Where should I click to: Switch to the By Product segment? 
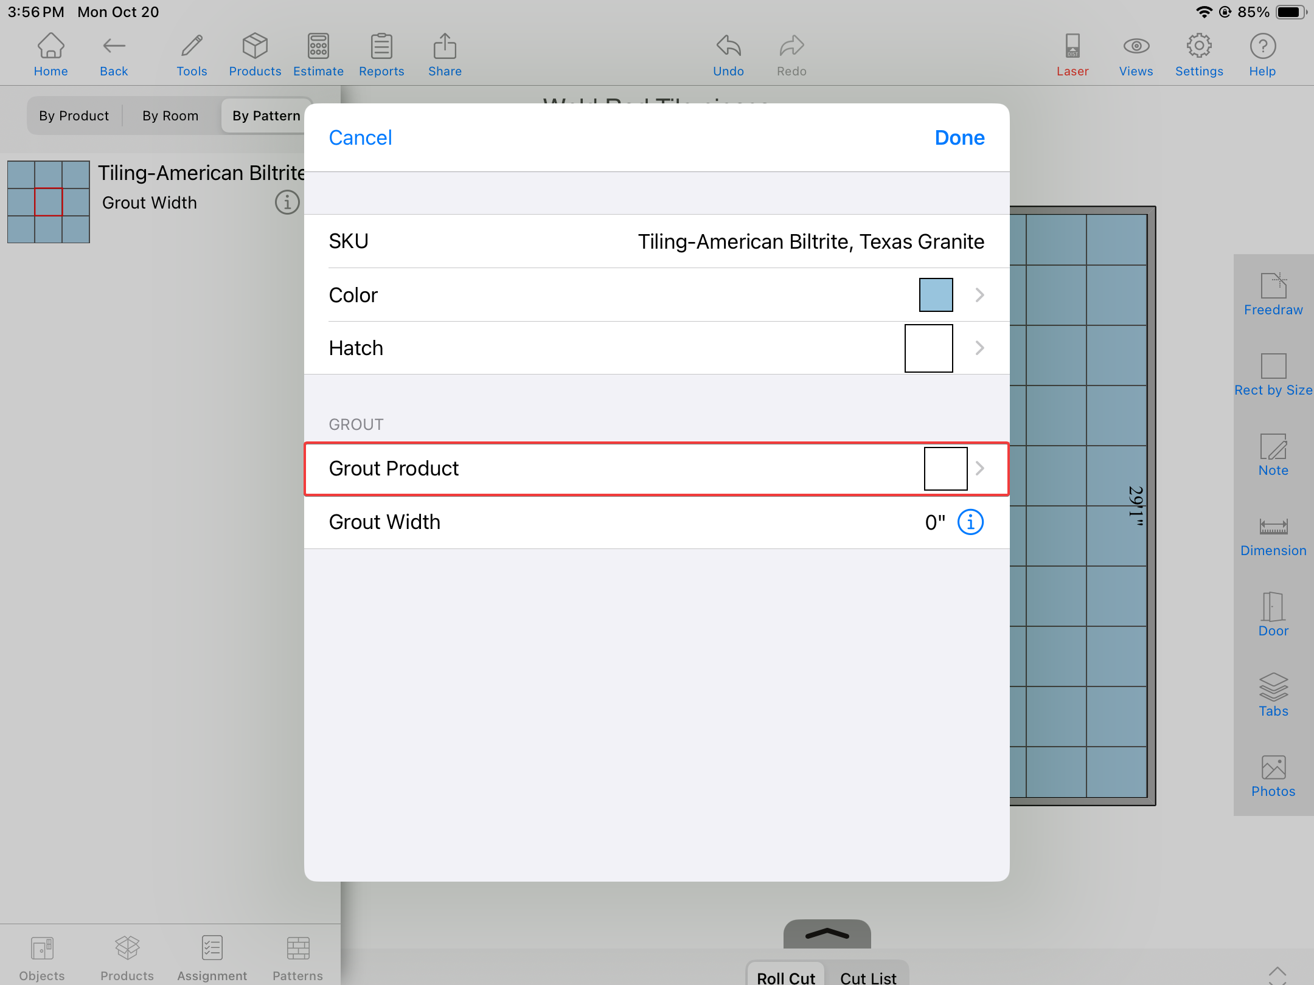coord(74,116)
